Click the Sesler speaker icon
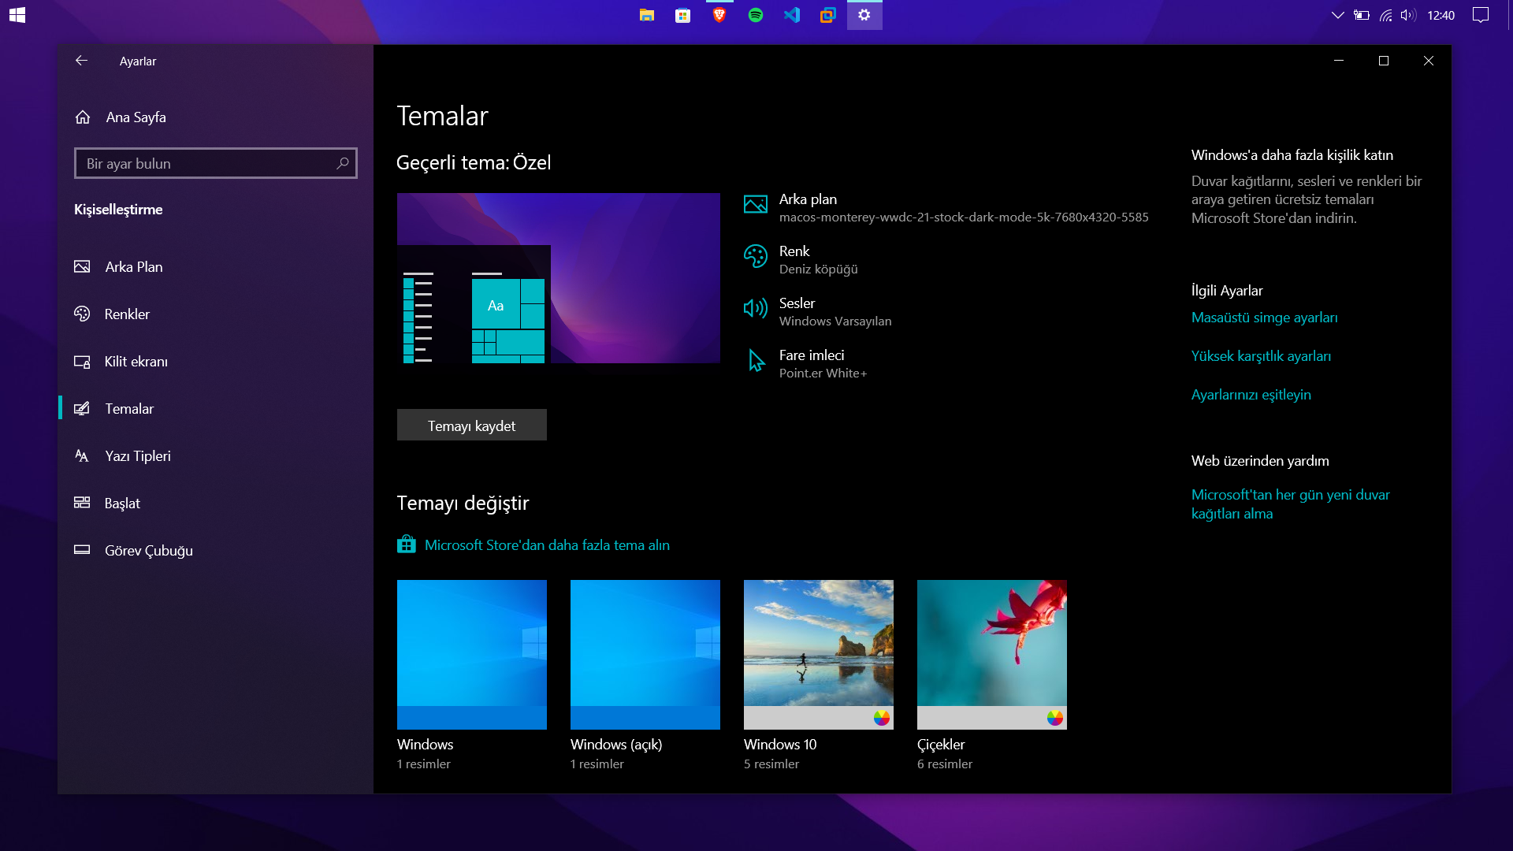Viewport: 1513px width, 851px height. click(x=755, y=308)
